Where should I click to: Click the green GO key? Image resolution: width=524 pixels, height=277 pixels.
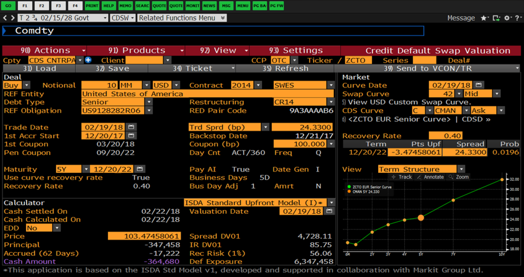pos(9,6)
